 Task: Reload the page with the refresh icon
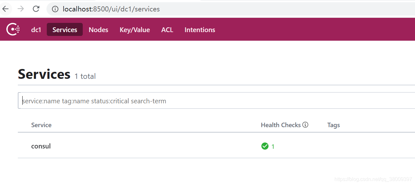(36, 9)
